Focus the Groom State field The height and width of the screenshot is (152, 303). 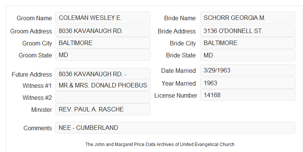tap(103, 55)
